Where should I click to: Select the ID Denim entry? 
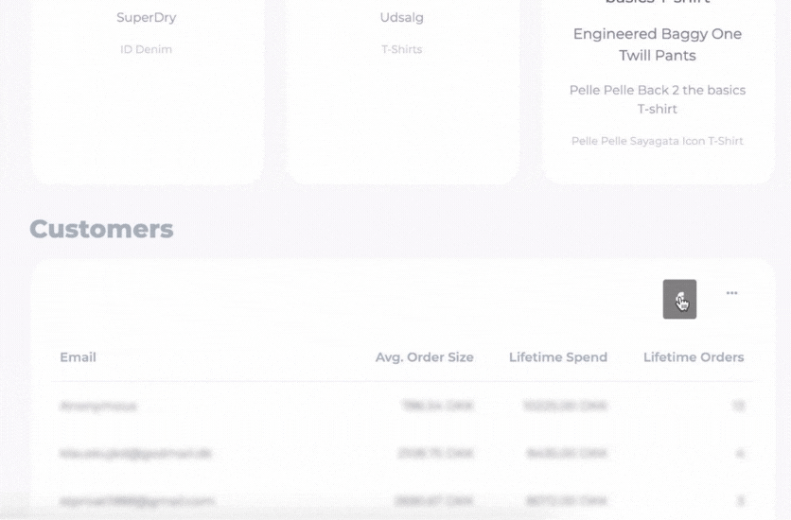click(146, 49)
